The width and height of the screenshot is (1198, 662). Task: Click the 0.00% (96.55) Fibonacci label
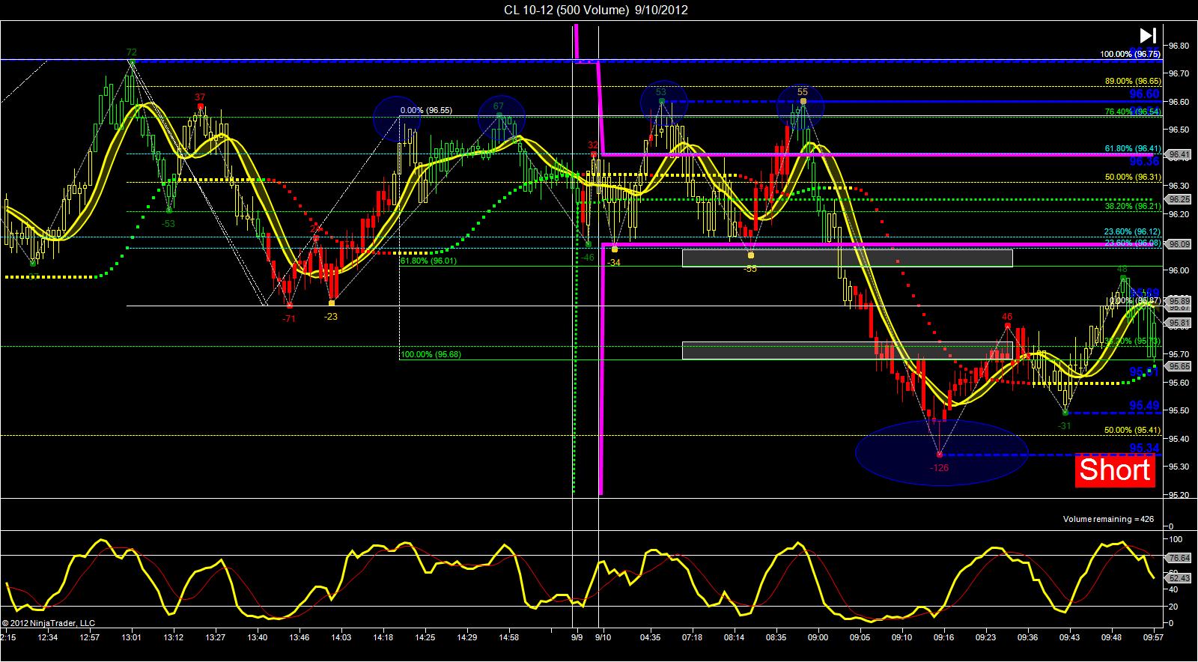(x=427, y=110)
